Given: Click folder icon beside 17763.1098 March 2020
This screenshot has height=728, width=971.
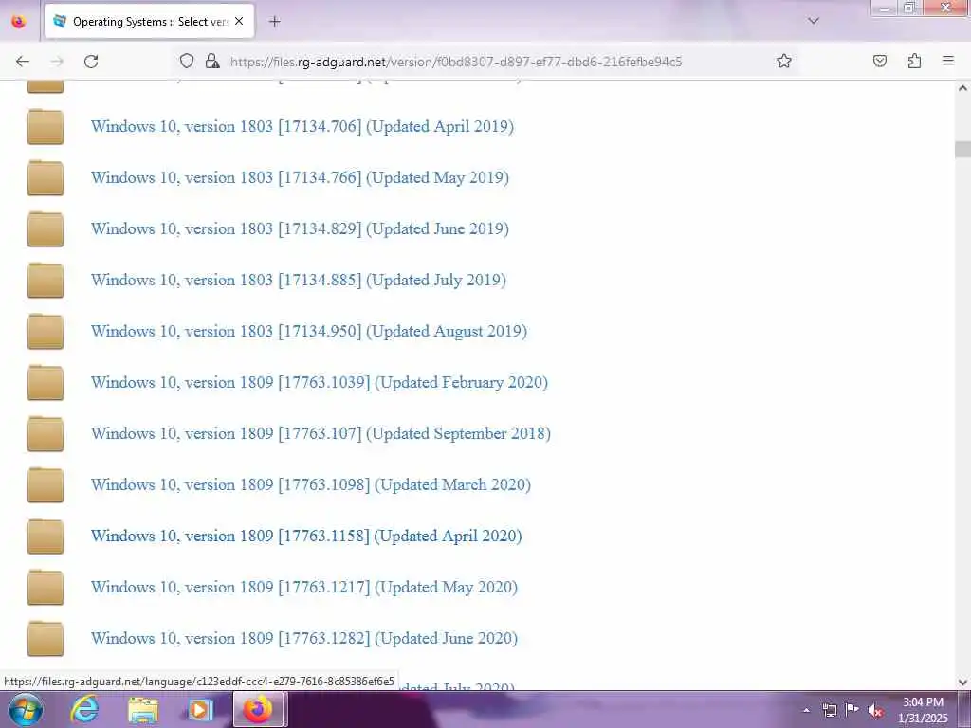Looking at the screenshot, I should coord(46,484).
